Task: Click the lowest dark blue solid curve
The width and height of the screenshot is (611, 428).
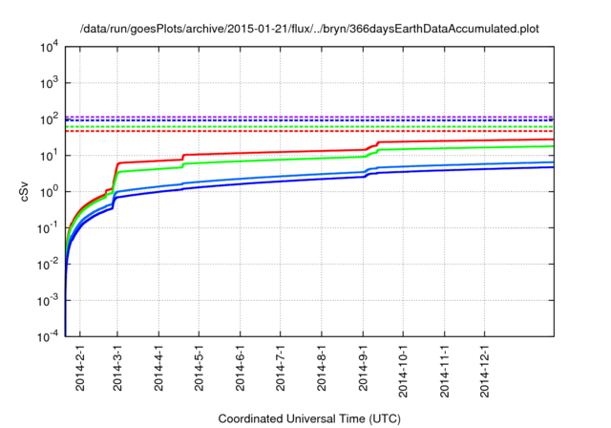Action: (x=286, y=182)
